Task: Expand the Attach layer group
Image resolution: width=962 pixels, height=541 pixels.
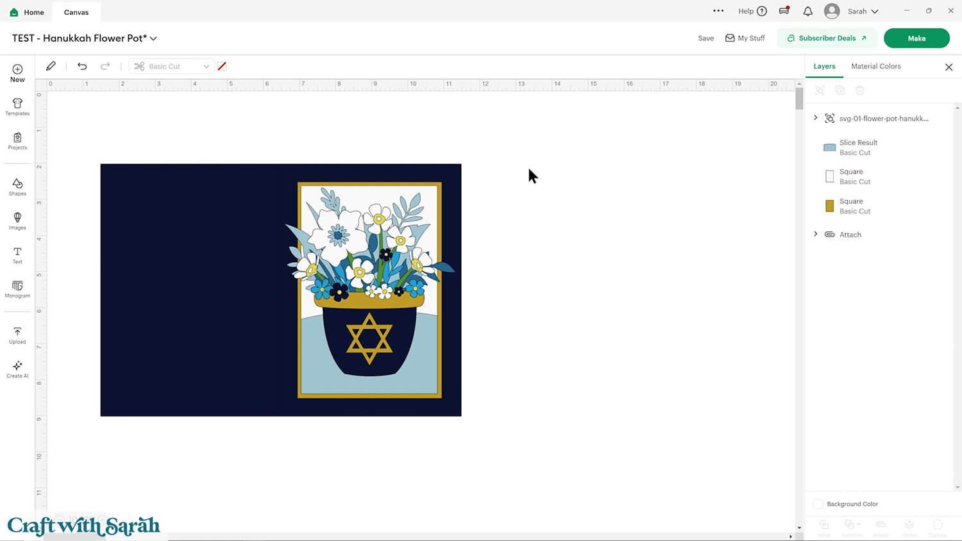Action: coord(816,234)
